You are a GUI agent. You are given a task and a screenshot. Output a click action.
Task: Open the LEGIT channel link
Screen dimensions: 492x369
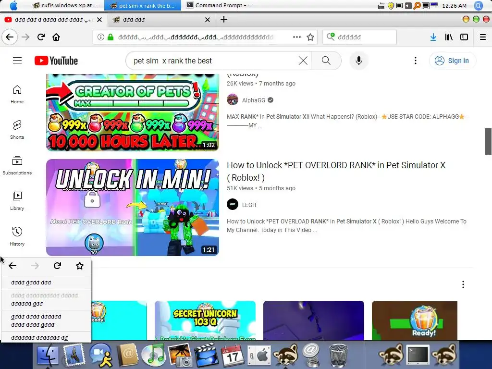pos(249,205)
